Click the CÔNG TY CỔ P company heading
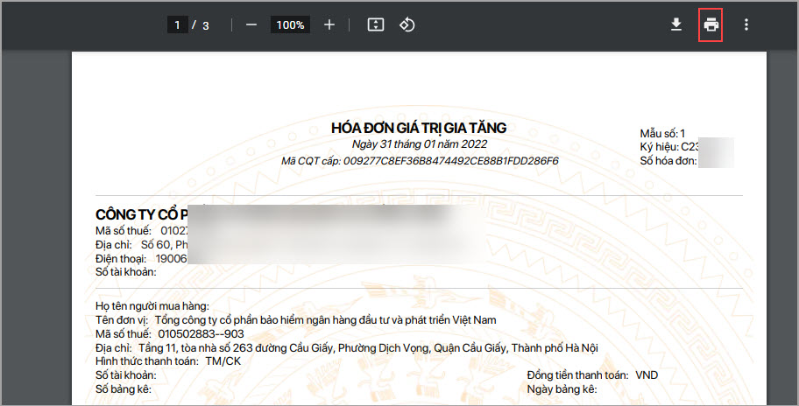This screenshot has width=799, height=406. point(142,214)
